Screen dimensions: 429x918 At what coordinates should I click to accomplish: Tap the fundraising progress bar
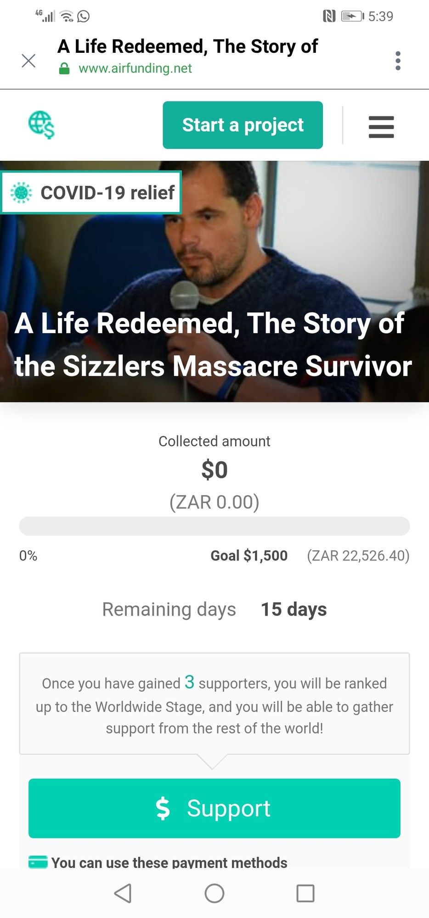click(x=214, y=526)
